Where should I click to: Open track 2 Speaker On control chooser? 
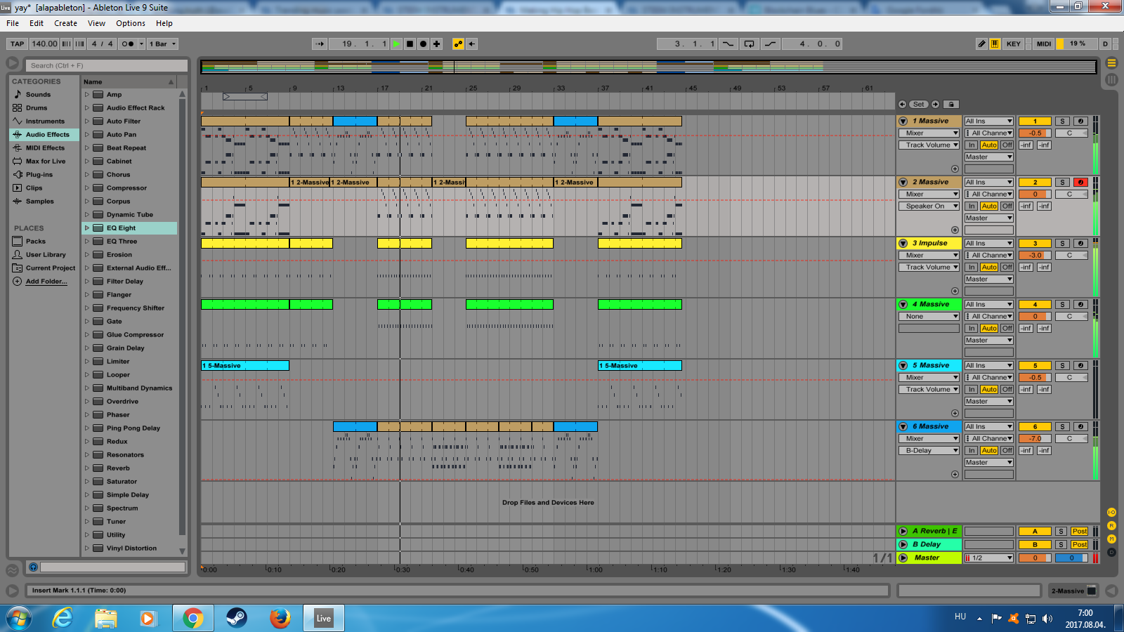click(x=929, y=206)
